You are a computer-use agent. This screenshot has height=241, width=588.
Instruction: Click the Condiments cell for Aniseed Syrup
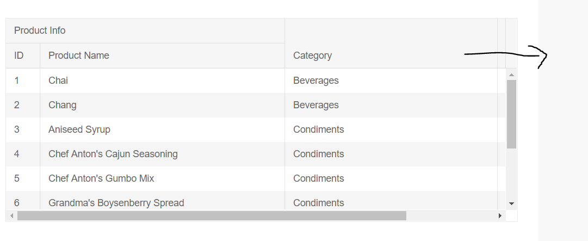(x=391, y=129)
